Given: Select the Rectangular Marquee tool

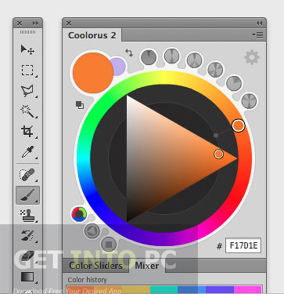Looking at the screenshot, I should pos(28,70).
